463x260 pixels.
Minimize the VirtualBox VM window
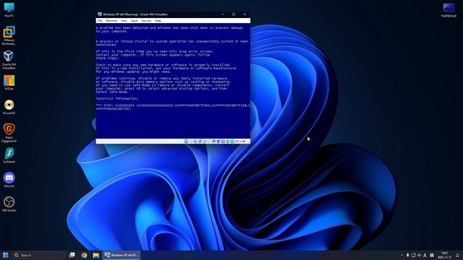(223, 14)
